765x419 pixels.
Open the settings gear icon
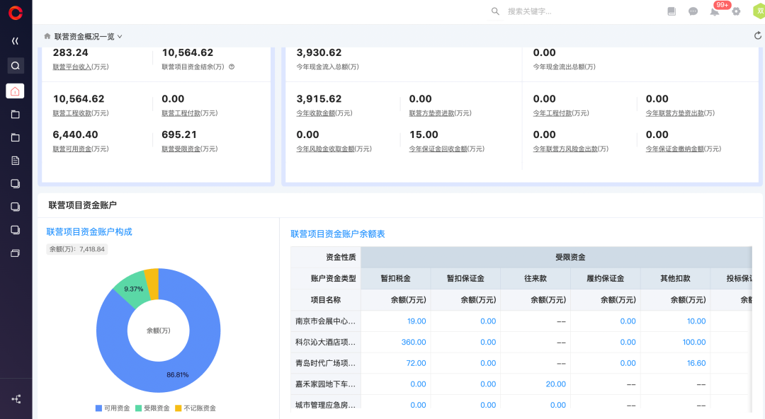[x=736, y=11]
